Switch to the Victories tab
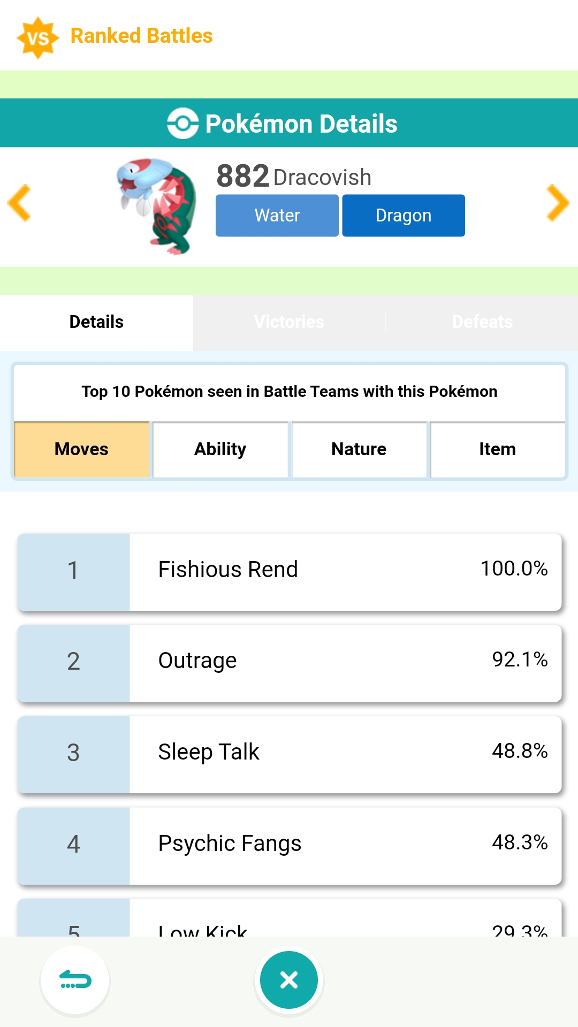578x1027 pixels. [289, 322]
